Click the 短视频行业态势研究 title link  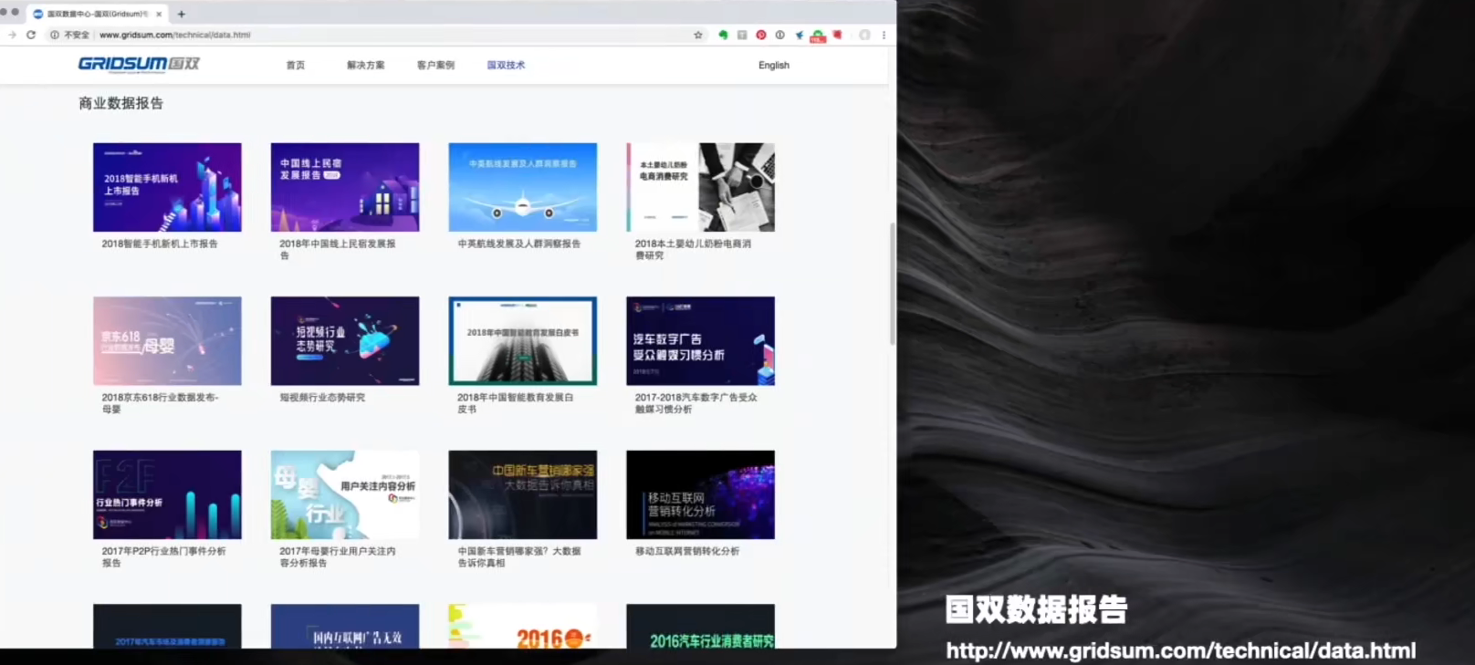pyautogui.click(x=322, y=398)
